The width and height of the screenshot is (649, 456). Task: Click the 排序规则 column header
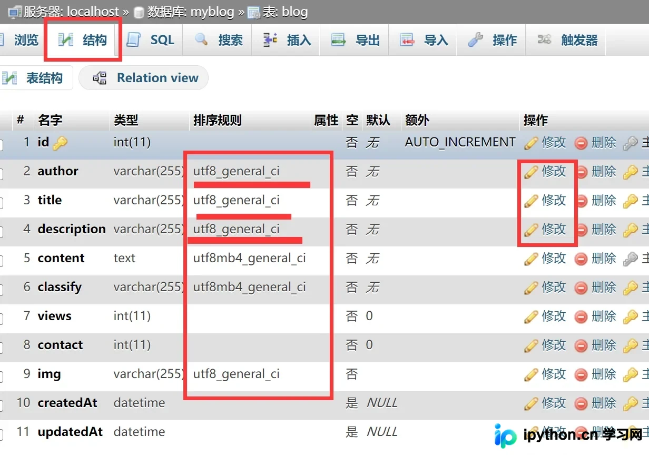[217, 120]
